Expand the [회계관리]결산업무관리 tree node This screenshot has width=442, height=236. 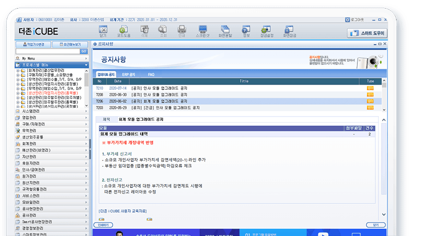pos(18,71)
